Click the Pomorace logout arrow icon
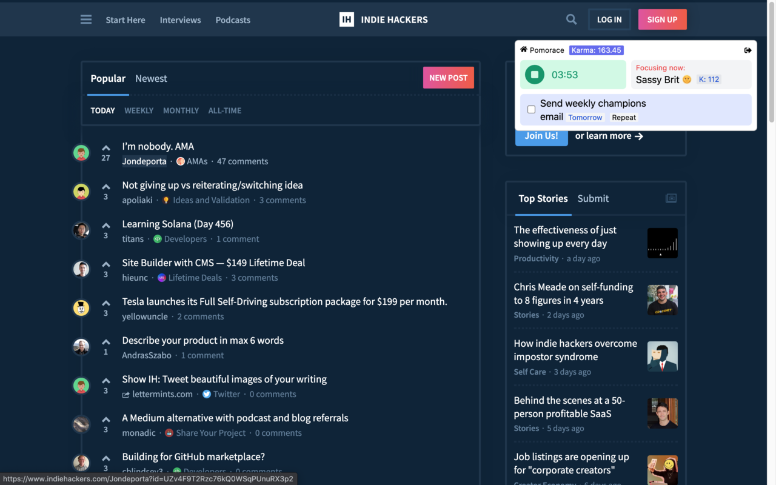Screen dimensions: 776x485 point(748,50)
